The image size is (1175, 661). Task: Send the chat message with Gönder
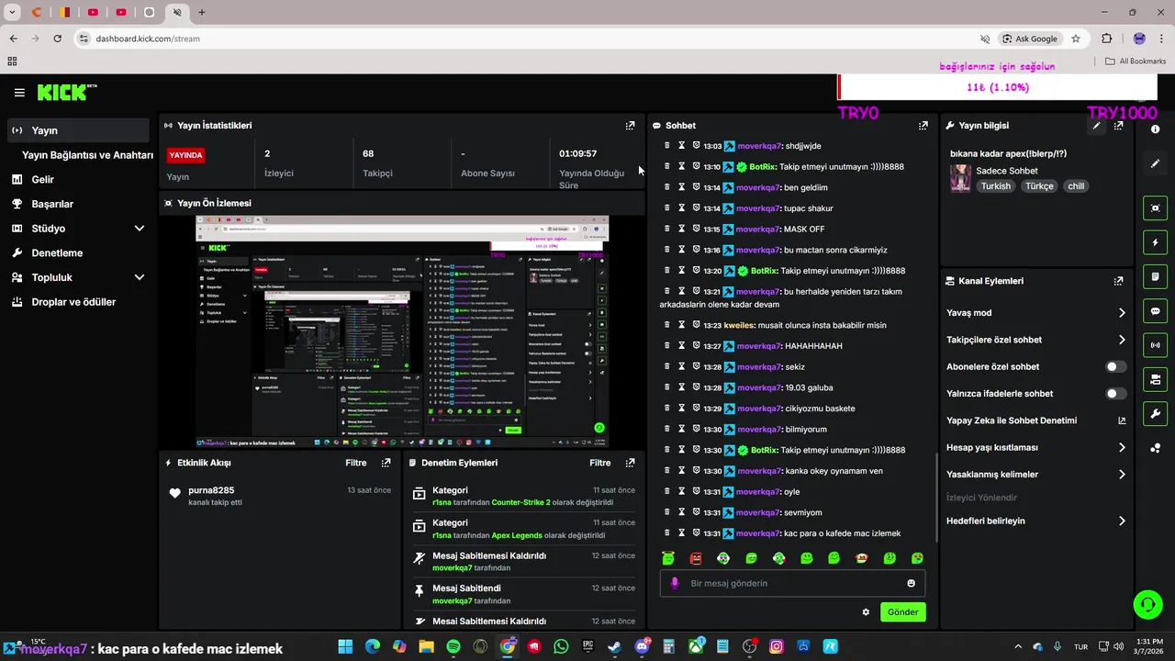pyautogui.click(x=902, y=612)
